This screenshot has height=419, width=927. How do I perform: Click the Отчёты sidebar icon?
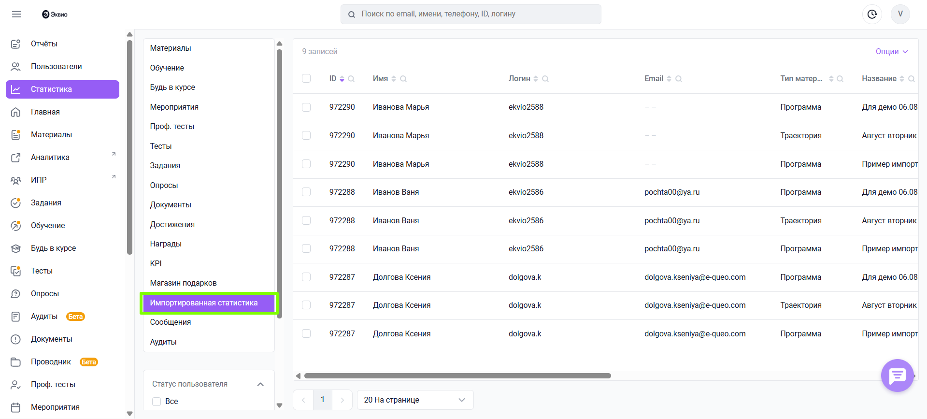[x=15, y=44]
